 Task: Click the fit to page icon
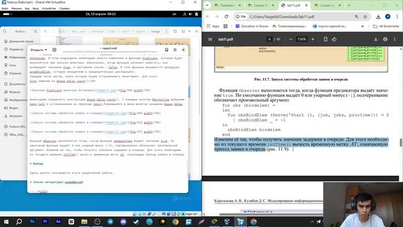click(x=326, y=39)
